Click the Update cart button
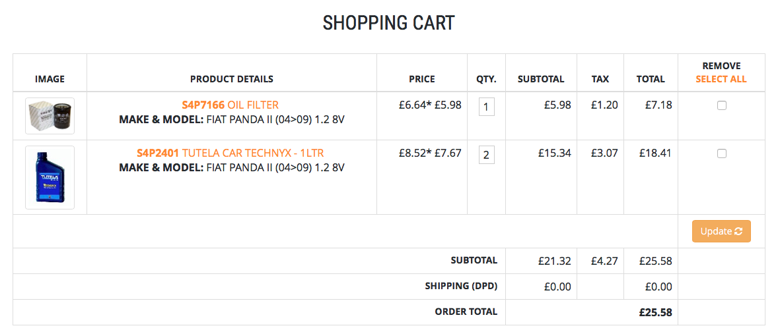 [721, 231]
